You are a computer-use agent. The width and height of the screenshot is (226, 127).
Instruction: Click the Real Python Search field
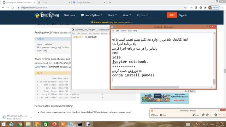pyautogui.click(x=150, y=15)
